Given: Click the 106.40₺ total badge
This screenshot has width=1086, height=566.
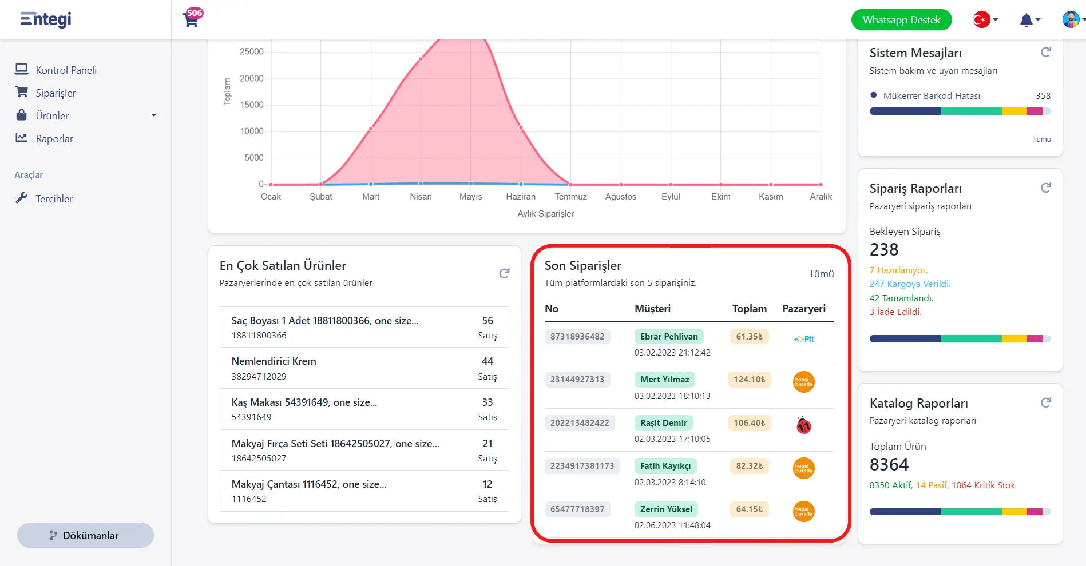Looking at the screenshot, I should pos(749,422).
